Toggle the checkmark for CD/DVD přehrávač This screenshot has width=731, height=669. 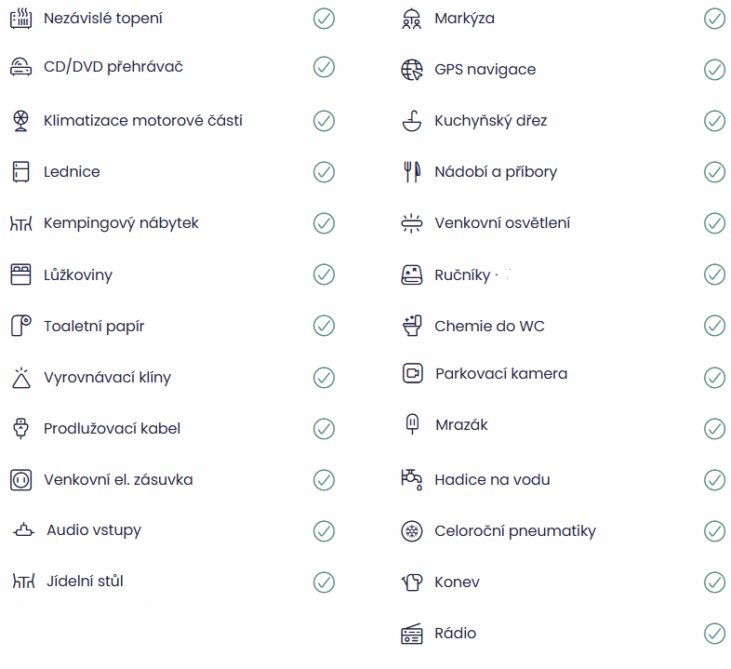[324, 66]
